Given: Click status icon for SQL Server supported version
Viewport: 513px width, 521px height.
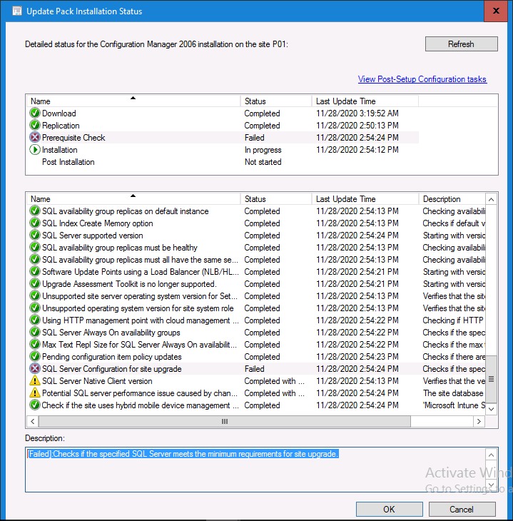Looking at the screenshot, I should coord(34,236).
